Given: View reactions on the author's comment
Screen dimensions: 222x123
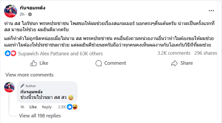Looking at the screenshot, I should click(x=72, y=107).
